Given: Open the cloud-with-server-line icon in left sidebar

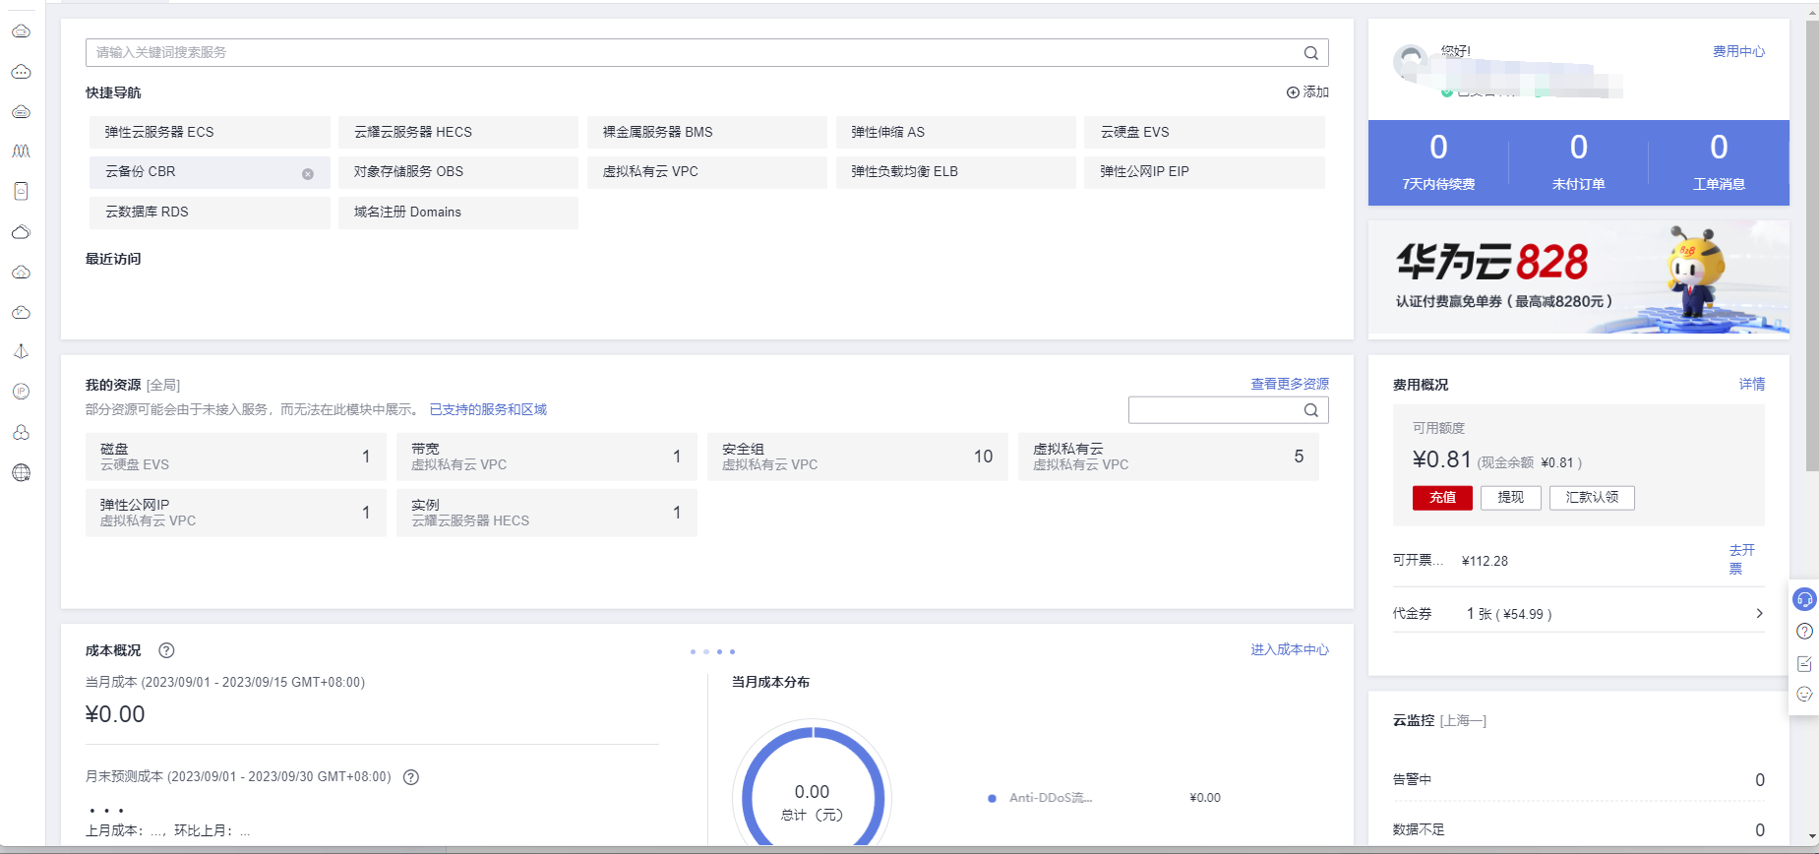Looking at the screenshot, I should [x=21, y=31].
